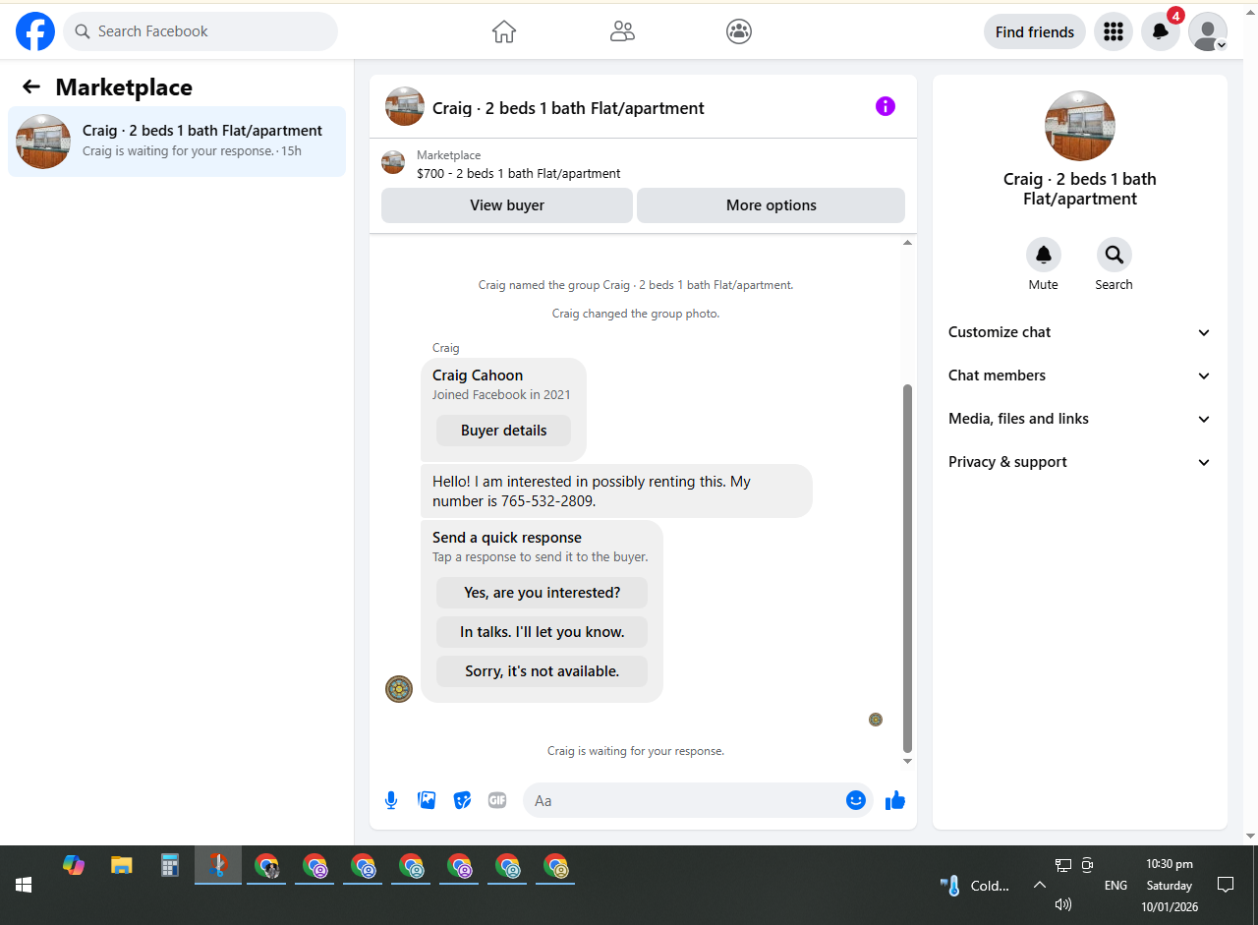Click the Aa message input field
Viewport: 1258px width, 925px height.
[683, 800]
